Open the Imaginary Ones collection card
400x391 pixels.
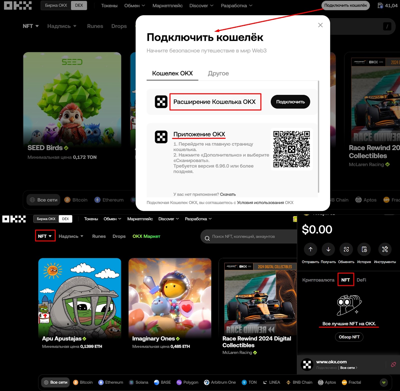170,304
